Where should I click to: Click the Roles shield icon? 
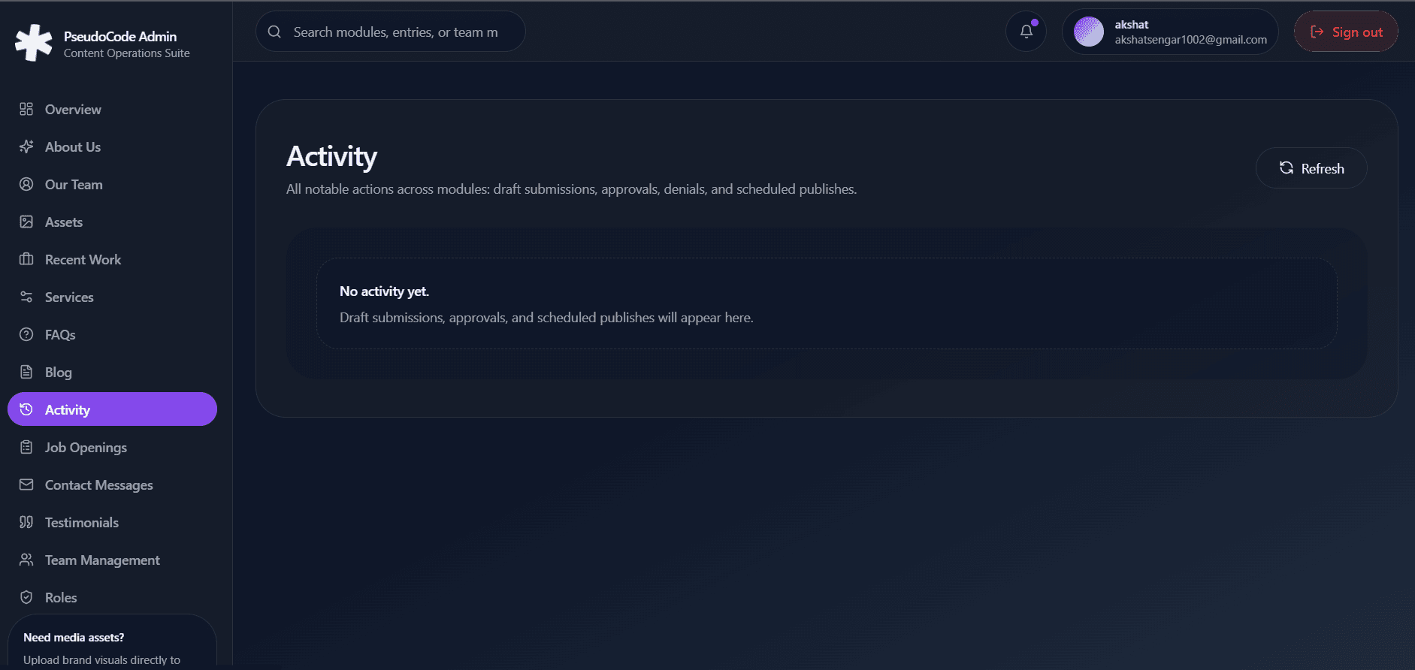pyautogui.click(x=26, y=597)
